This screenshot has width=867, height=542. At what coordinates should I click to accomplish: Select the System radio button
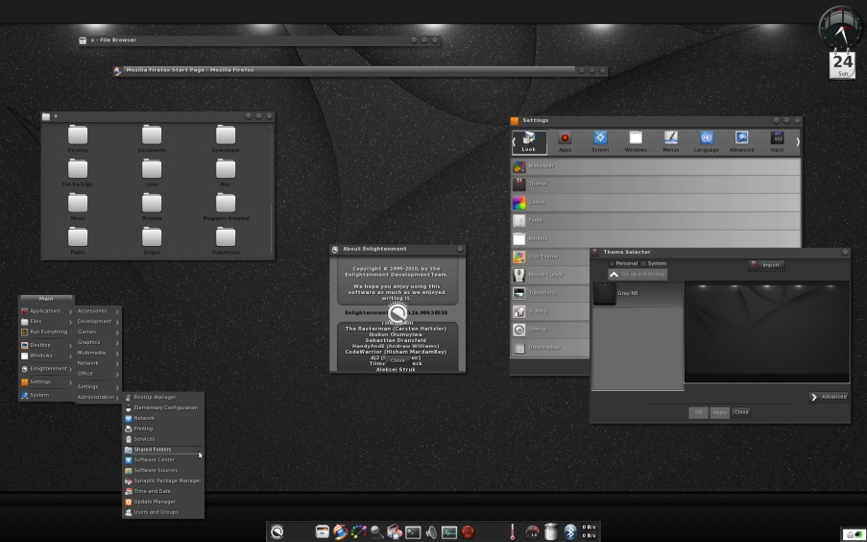tap(653, 264)
